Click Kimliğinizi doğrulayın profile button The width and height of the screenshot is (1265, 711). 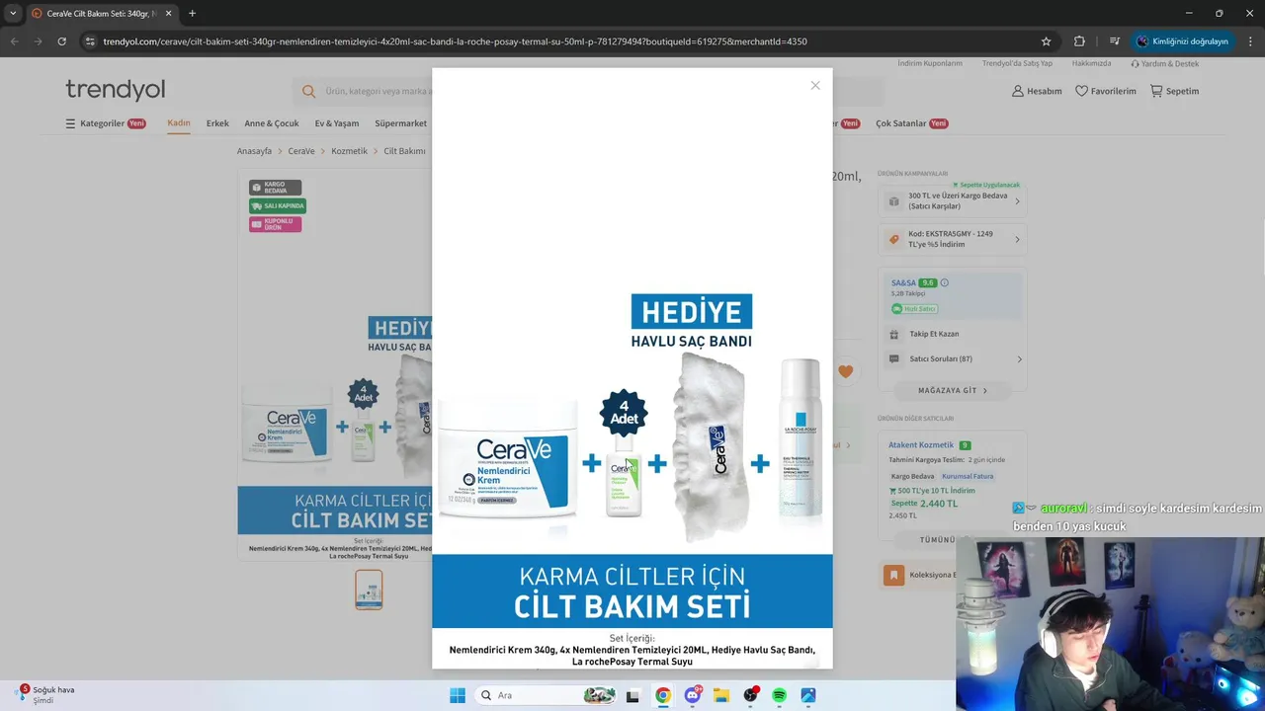tap(1182, 41)
